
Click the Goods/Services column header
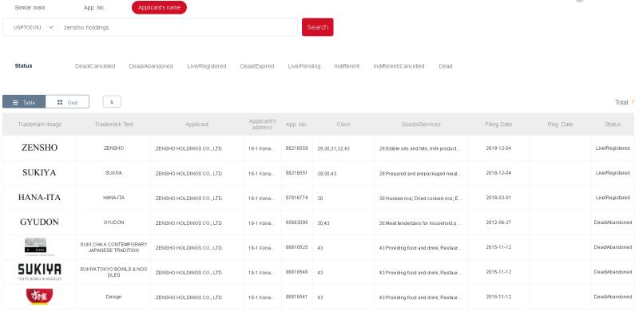pyautogui.click(x=421, y=124)
